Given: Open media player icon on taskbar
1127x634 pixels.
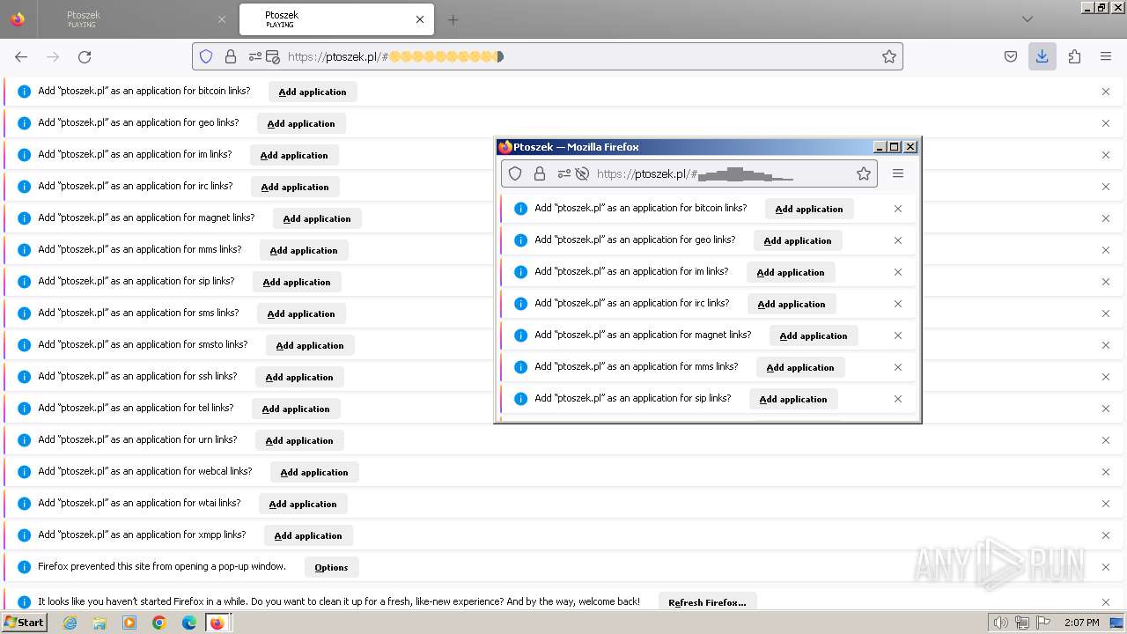Looking at the screenshot, I should [x=129, y=623].
